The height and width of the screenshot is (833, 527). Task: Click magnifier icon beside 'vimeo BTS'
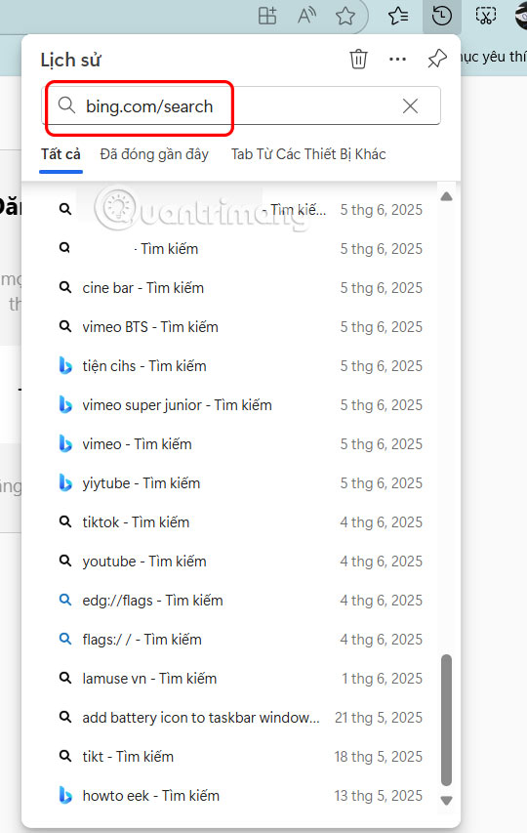(x=65, y=327)
